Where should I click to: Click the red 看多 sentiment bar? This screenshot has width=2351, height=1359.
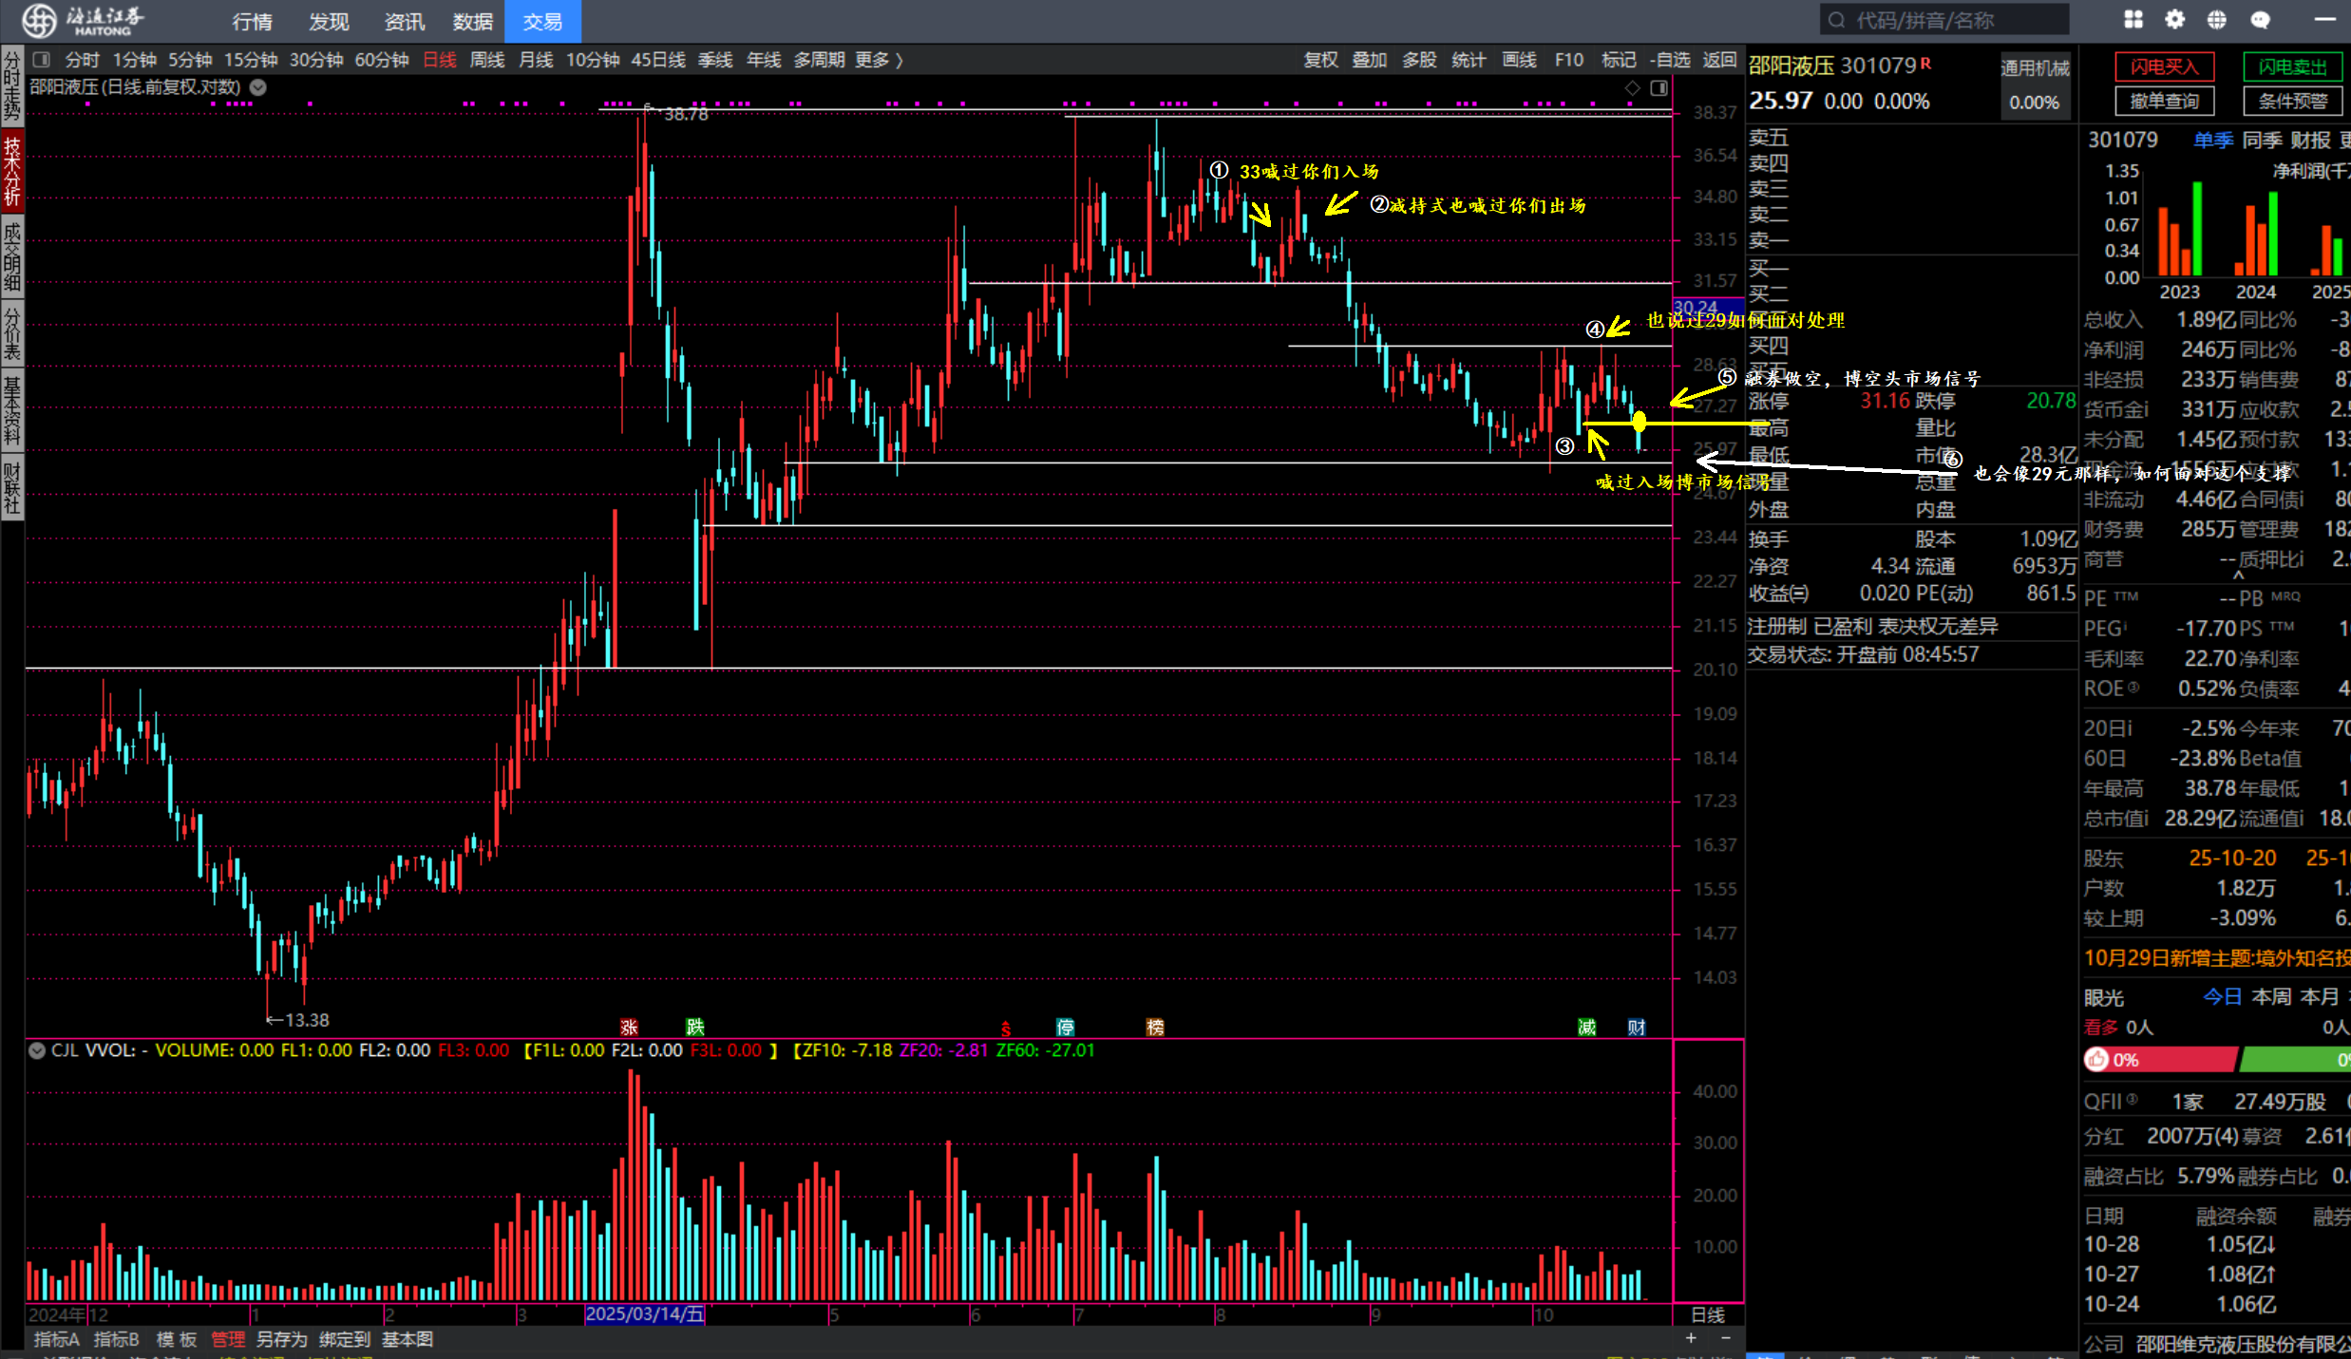(x=2160, y=1060)
